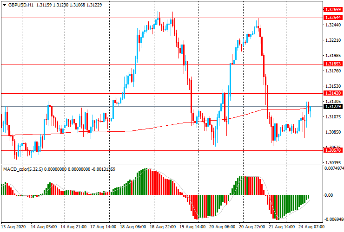Click the 1.32210 price axis value
Screen dimensions: 344x232
click(x=333, y=40)
